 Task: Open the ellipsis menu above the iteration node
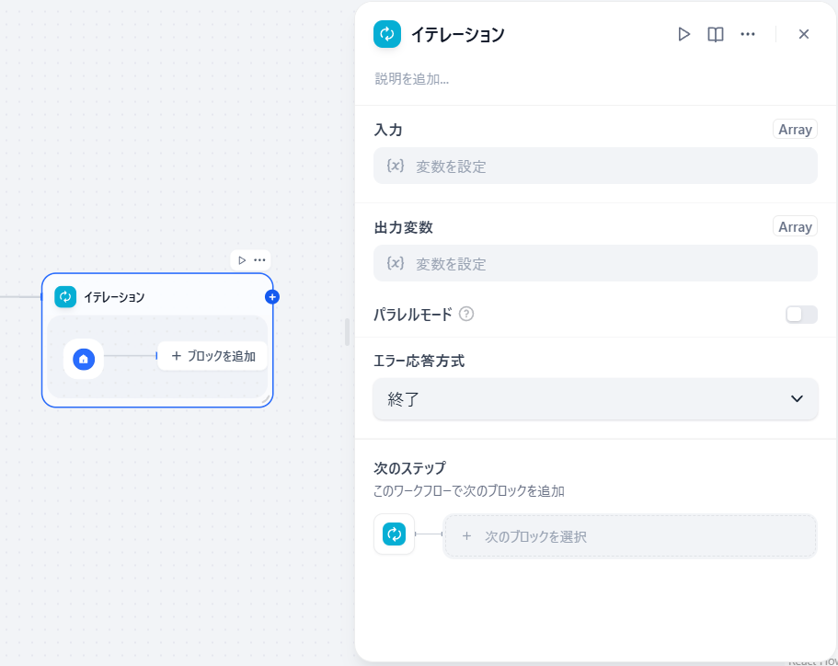coord(259,259)
